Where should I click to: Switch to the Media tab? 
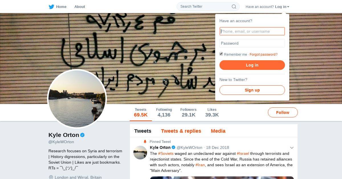pyautogui.click(x=218, y=131)
